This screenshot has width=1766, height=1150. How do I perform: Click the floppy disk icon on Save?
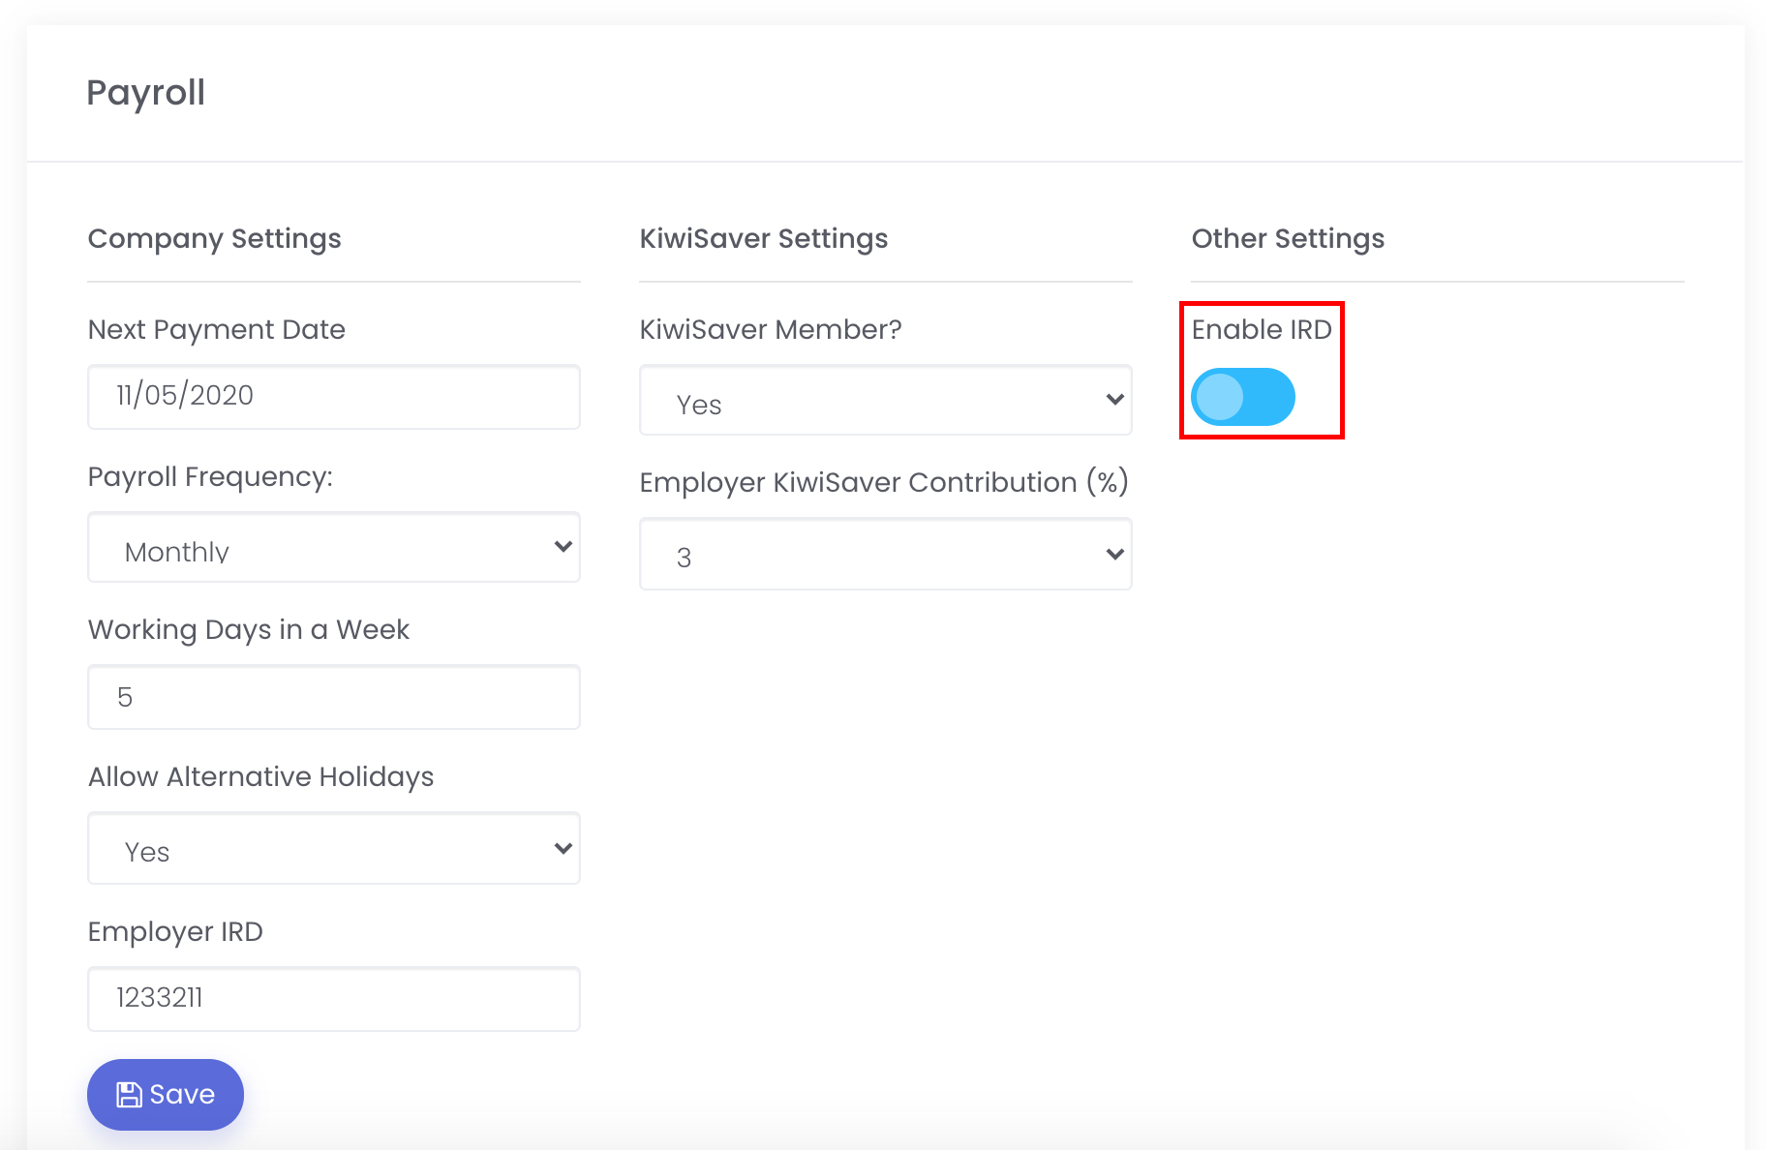click(129, 1095)
